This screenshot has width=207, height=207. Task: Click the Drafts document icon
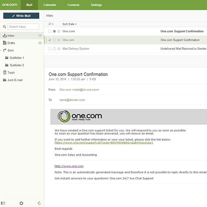5,43
